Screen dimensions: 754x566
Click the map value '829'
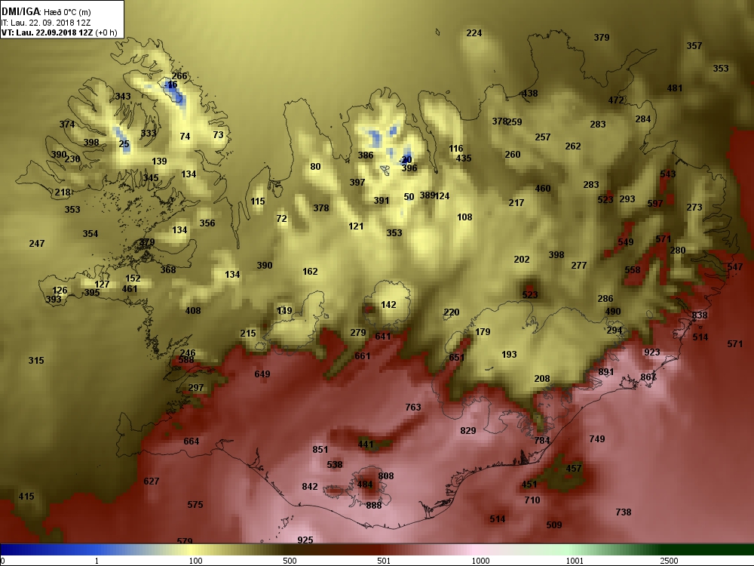coord(468,430)
